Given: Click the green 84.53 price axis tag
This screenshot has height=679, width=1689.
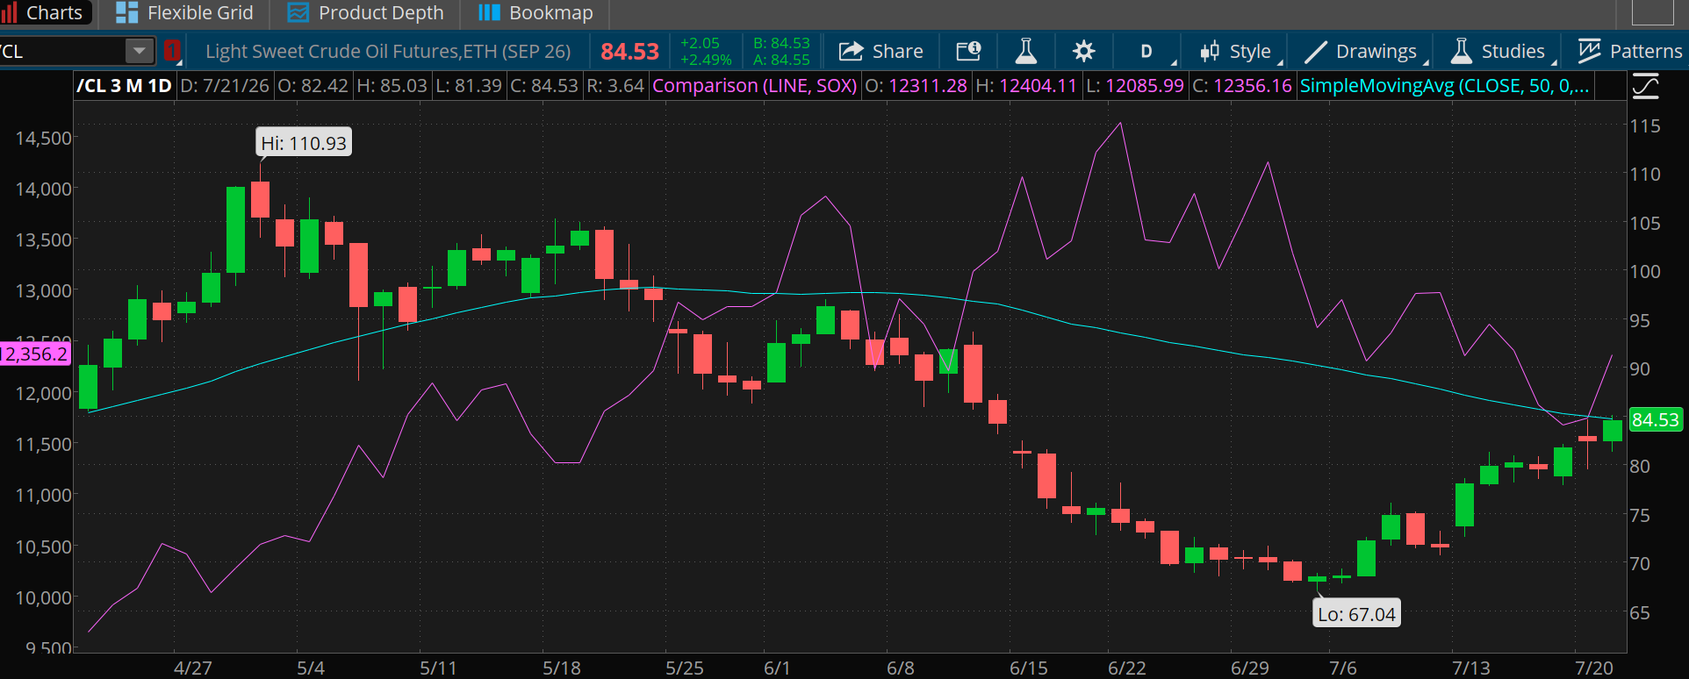Looking at the screenshot, I should click(1655, 420).
